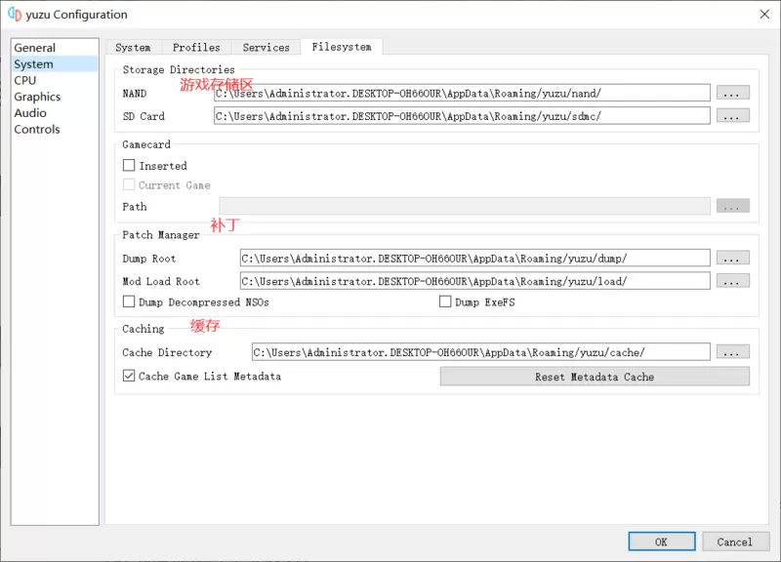Open the CPU settings category

(x=25, y=81)
